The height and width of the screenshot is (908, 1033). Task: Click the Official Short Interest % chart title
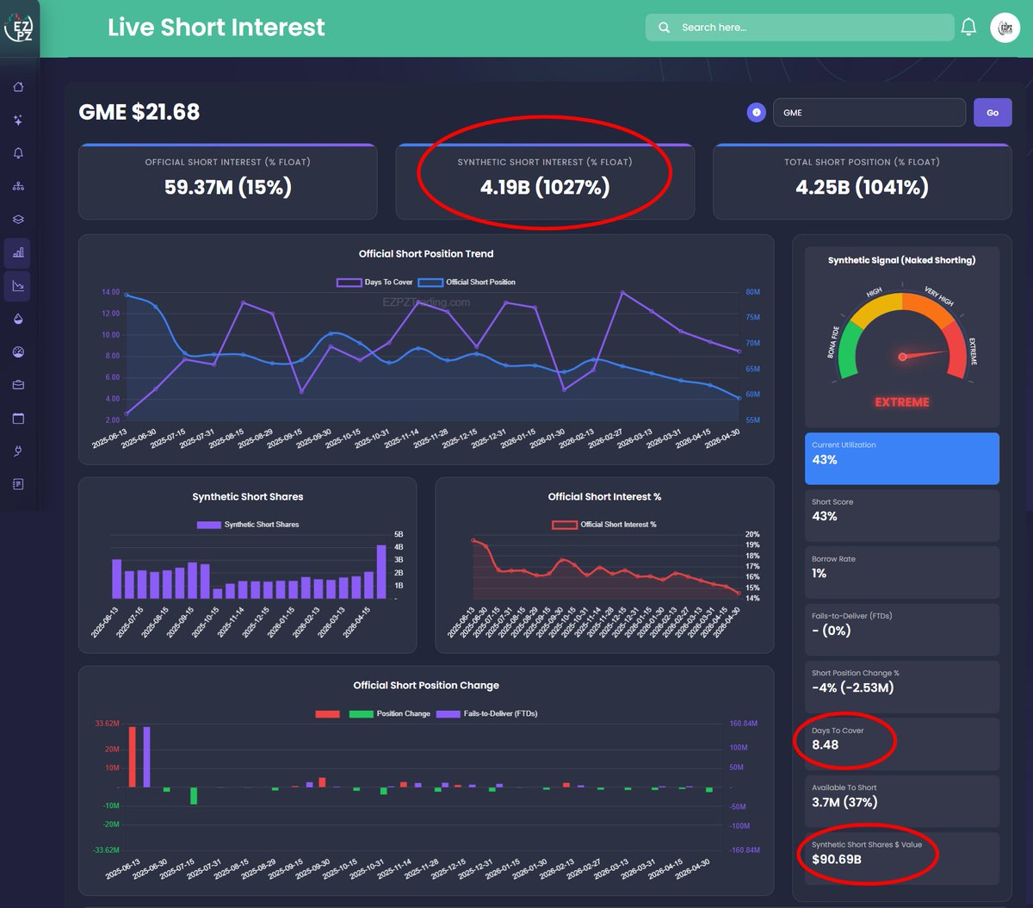coord(604,497)
